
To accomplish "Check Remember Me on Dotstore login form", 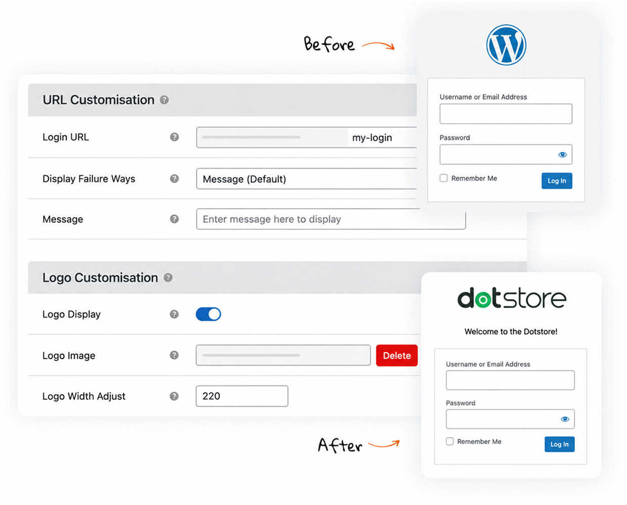I will point(450,441).
